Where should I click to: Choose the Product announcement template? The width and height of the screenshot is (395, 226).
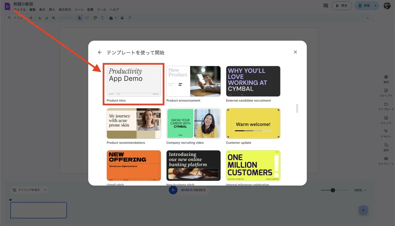tap(194, 81)
